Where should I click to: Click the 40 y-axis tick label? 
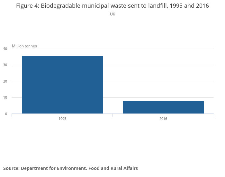click(x=5, y=49)
